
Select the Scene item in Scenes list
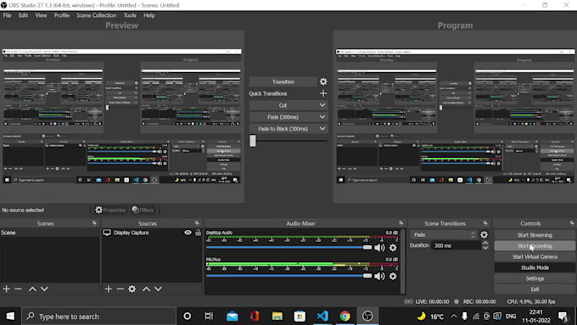50,233
